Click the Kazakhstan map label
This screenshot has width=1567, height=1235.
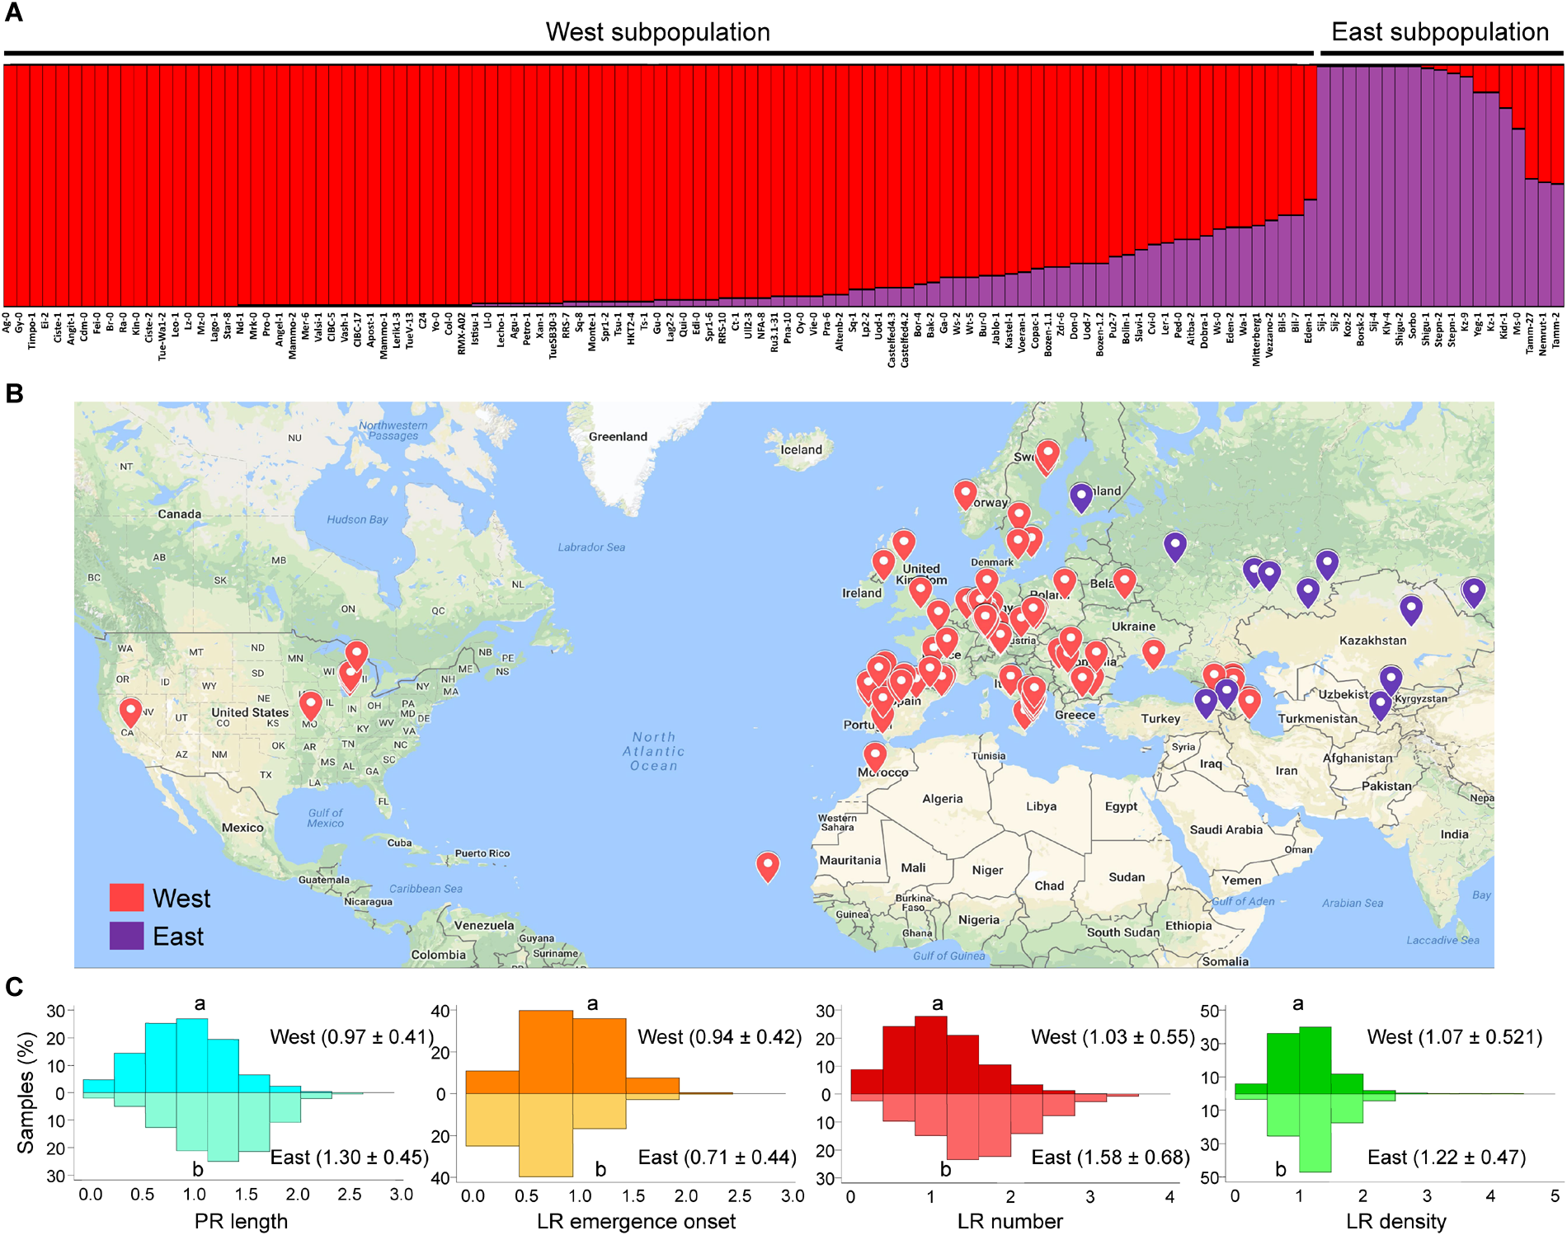[1372, 641]
